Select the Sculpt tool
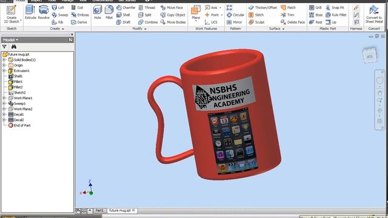This screenshot has width=388, height=218. [256, 22]
